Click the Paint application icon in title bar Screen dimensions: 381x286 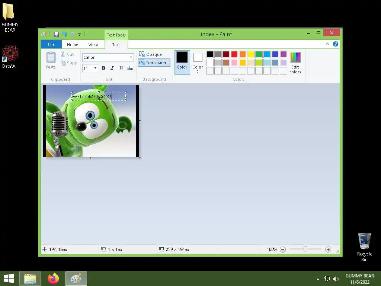coord(44,34)
